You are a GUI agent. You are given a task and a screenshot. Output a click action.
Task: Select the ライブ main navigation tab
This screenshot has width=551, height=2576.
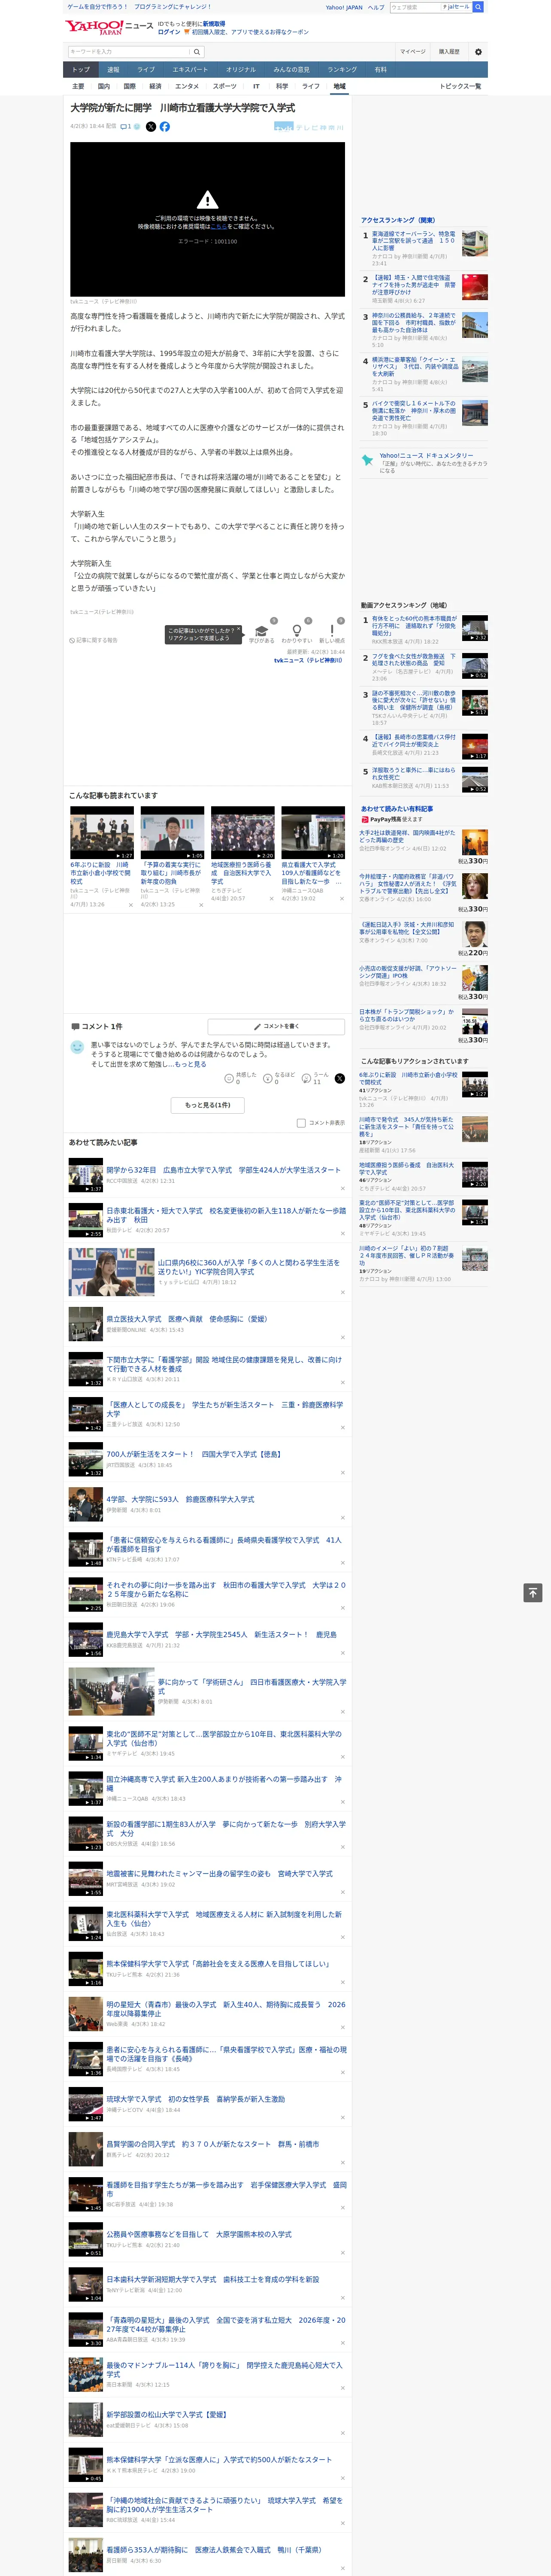click(x=146, y=70)
